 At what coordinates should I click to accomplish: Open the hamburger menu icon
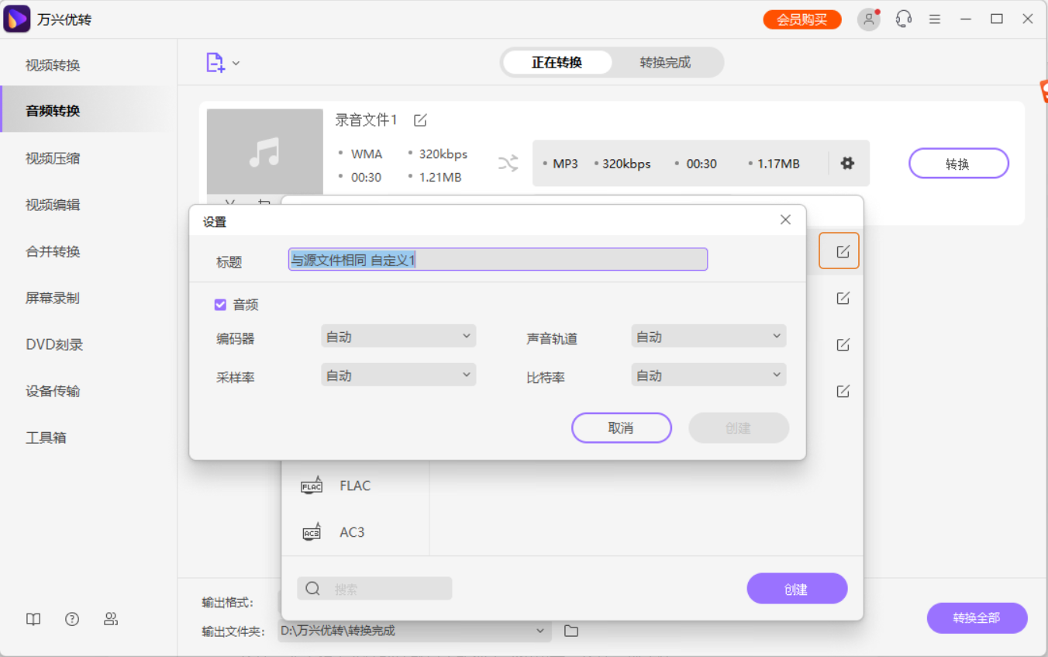[x=934, y=19]
